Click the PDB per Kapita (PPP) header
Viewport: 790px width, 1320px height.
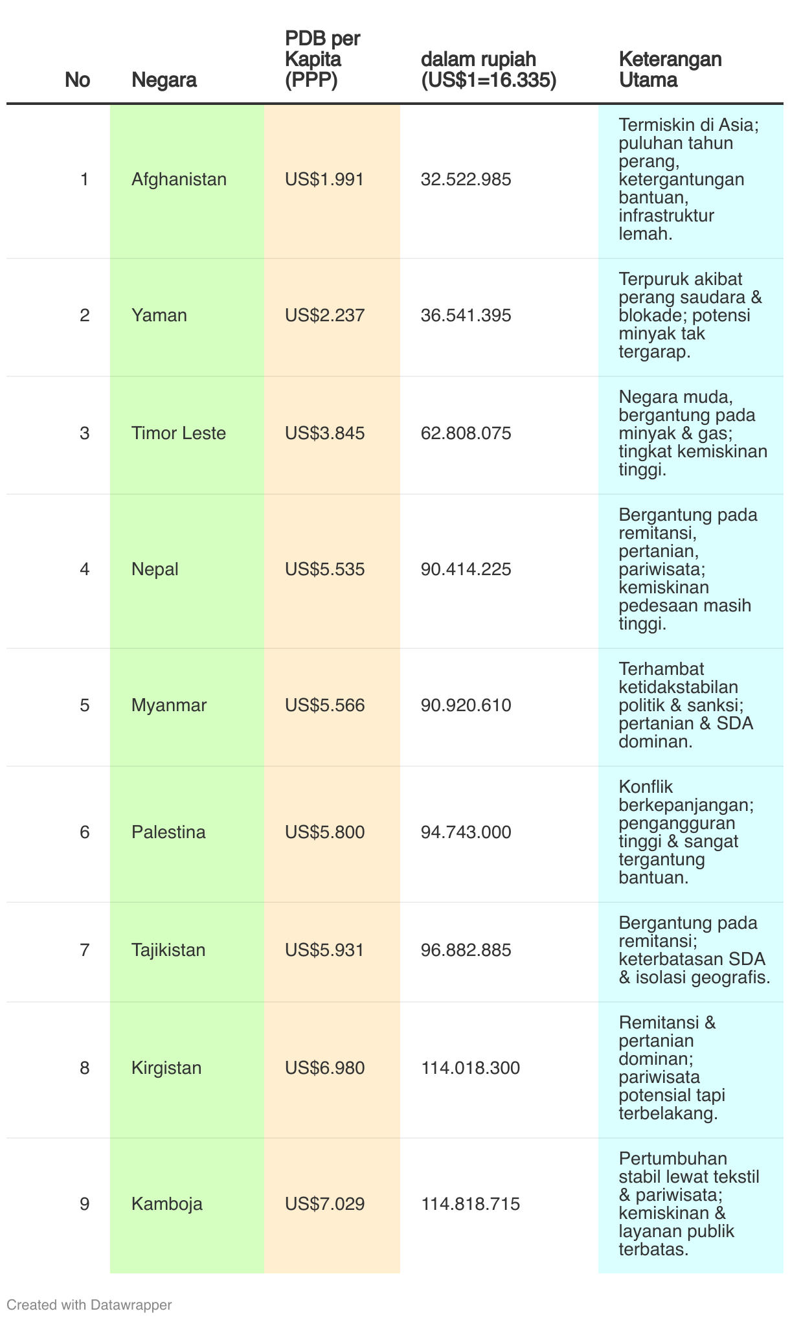[322, 60]
